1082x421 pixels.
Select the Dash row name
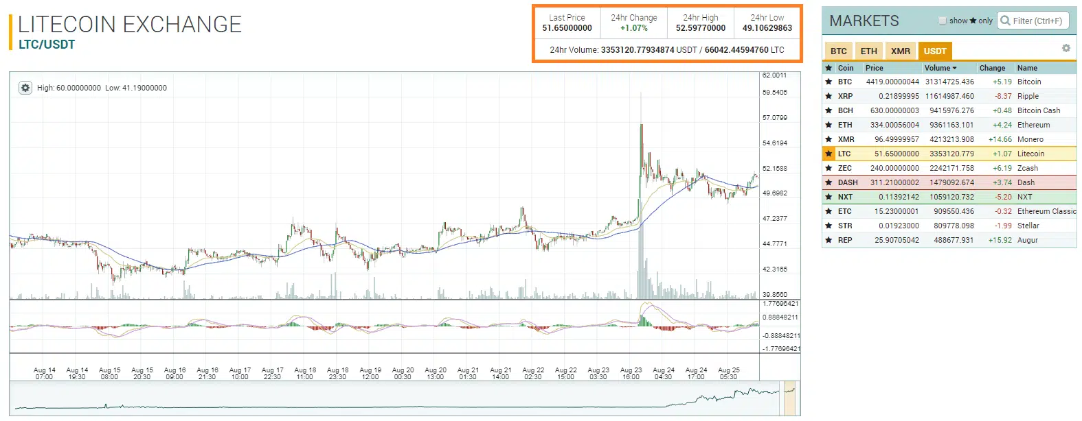point(1026,182)
